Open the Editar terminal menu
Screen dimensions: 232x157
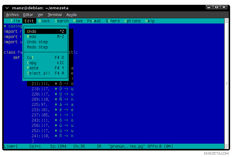pos(28,15)
